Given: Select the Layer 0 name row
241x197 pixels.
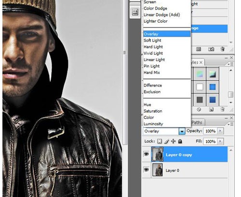Looking at the screenshot, I should tap(173, 171).
